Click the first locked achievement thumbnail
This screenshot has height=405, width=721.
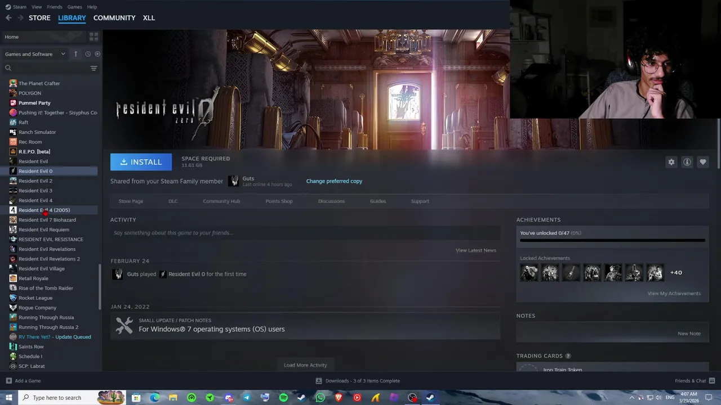(529, 273)
